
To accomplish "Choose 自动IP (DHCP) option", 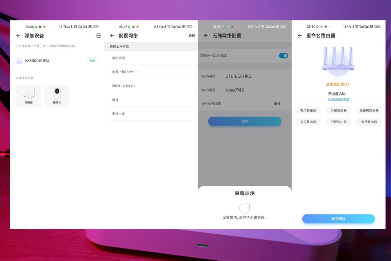I will [151, 86].
